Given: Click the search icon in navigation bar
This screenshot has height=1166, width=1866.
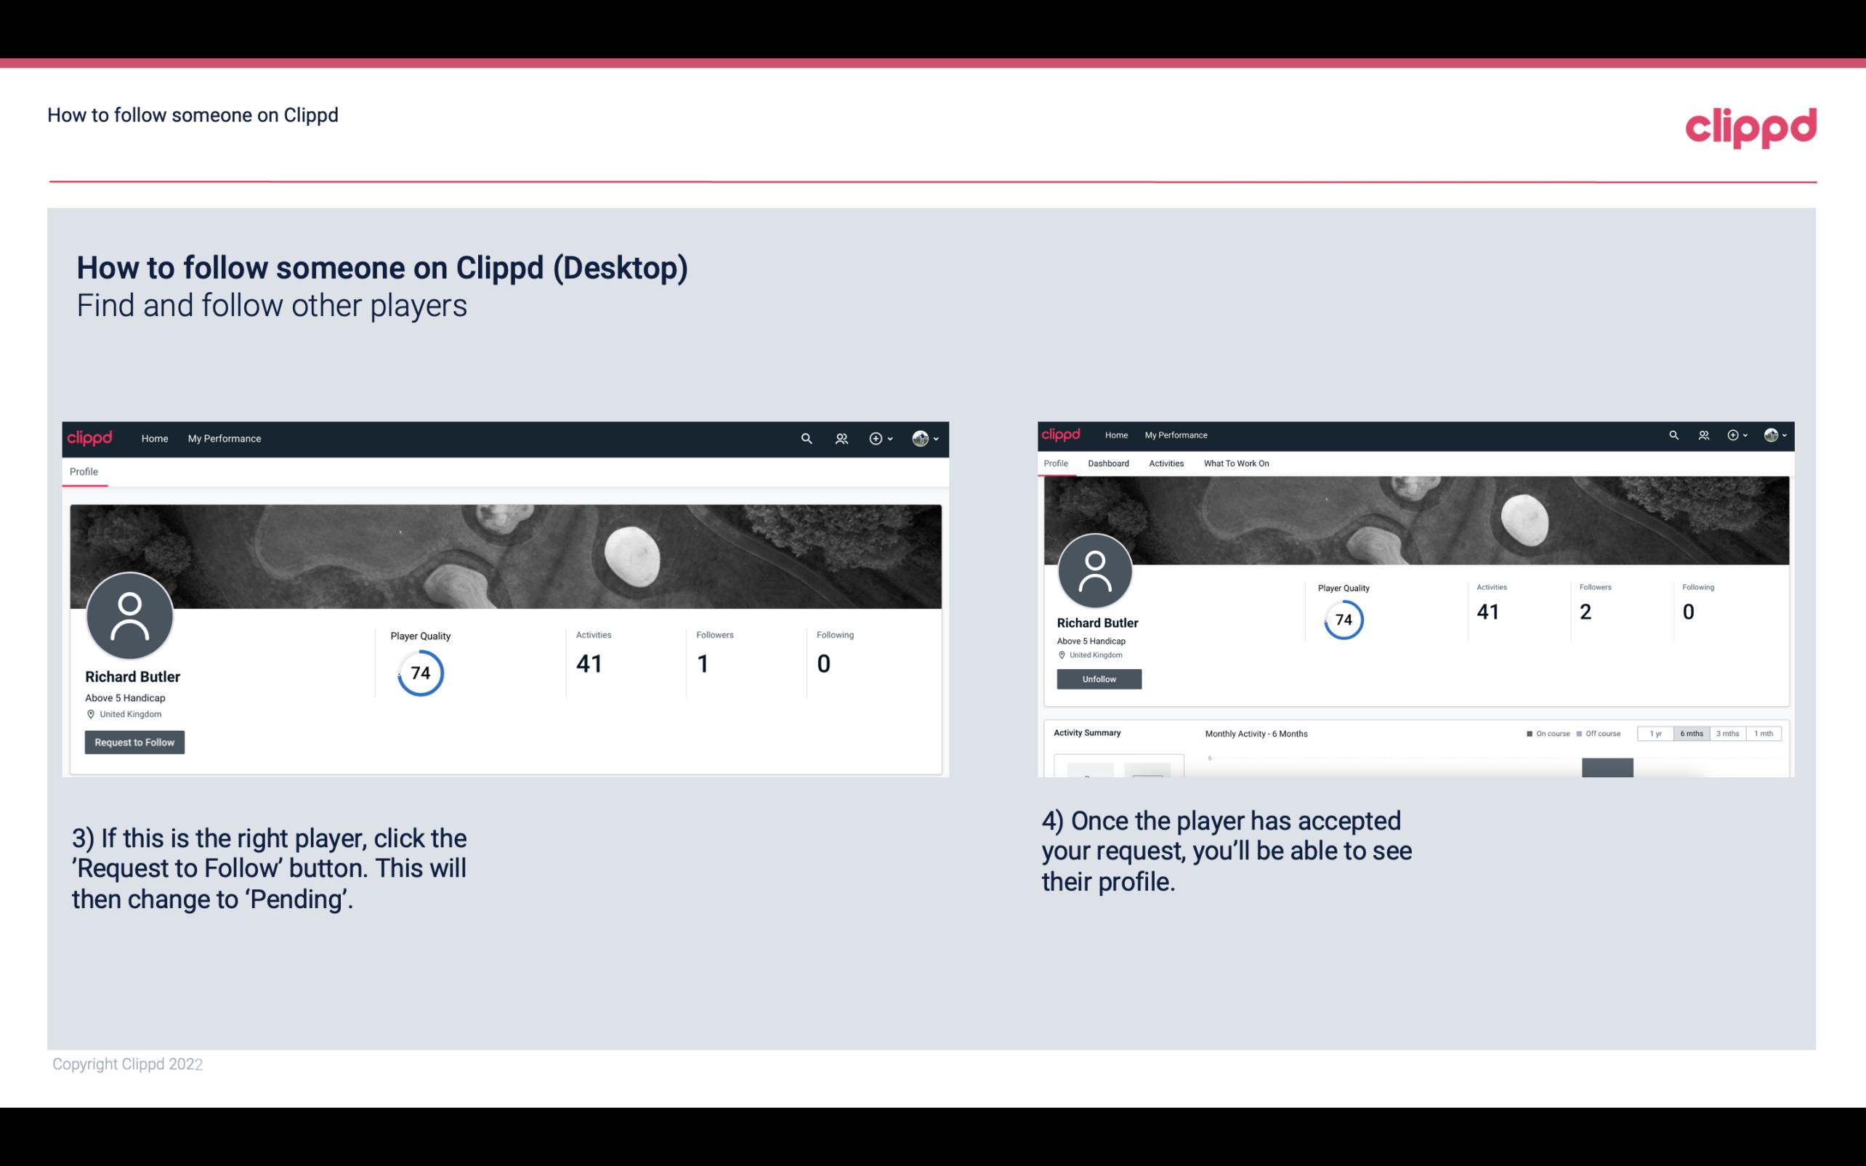Looking at the screenshot, I should click(806, 438).
